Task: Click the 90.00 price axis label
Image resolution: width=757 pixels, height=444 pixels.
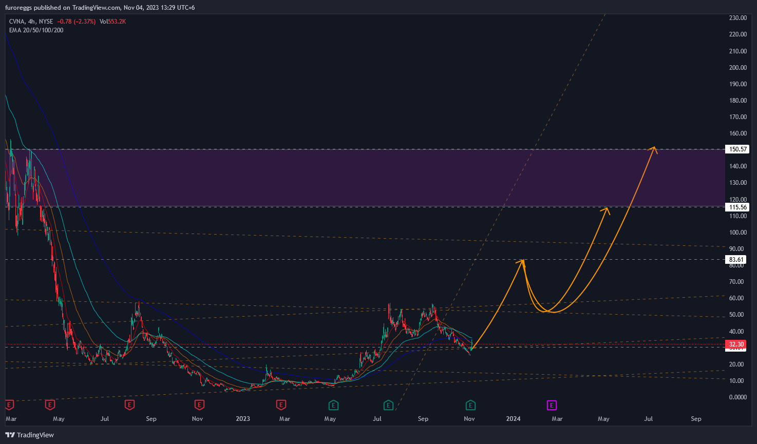Action: coord(737,248)
